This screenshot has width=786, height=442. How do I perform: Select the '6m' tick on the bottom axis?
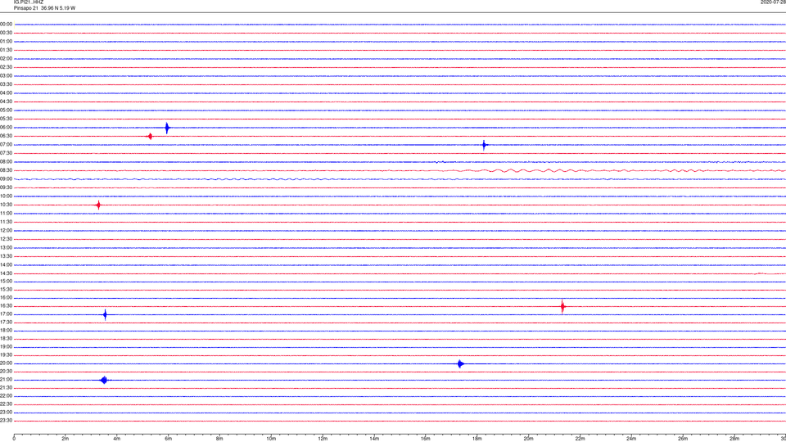click(x=169, y=439)
